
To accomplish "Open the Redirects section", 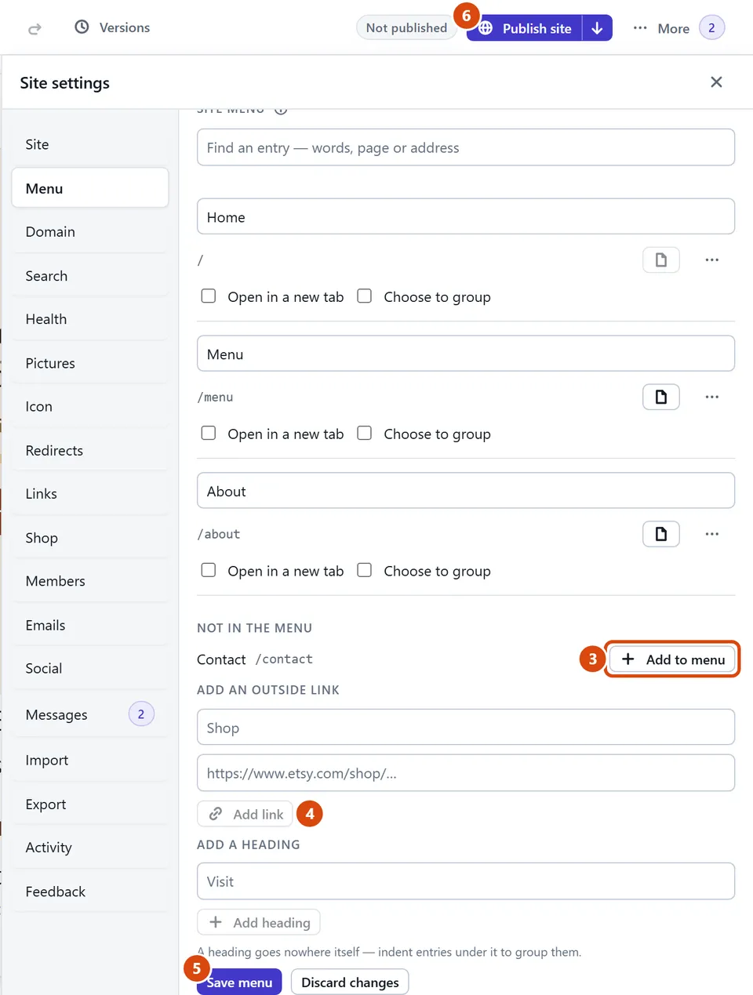I will point(90,451).
